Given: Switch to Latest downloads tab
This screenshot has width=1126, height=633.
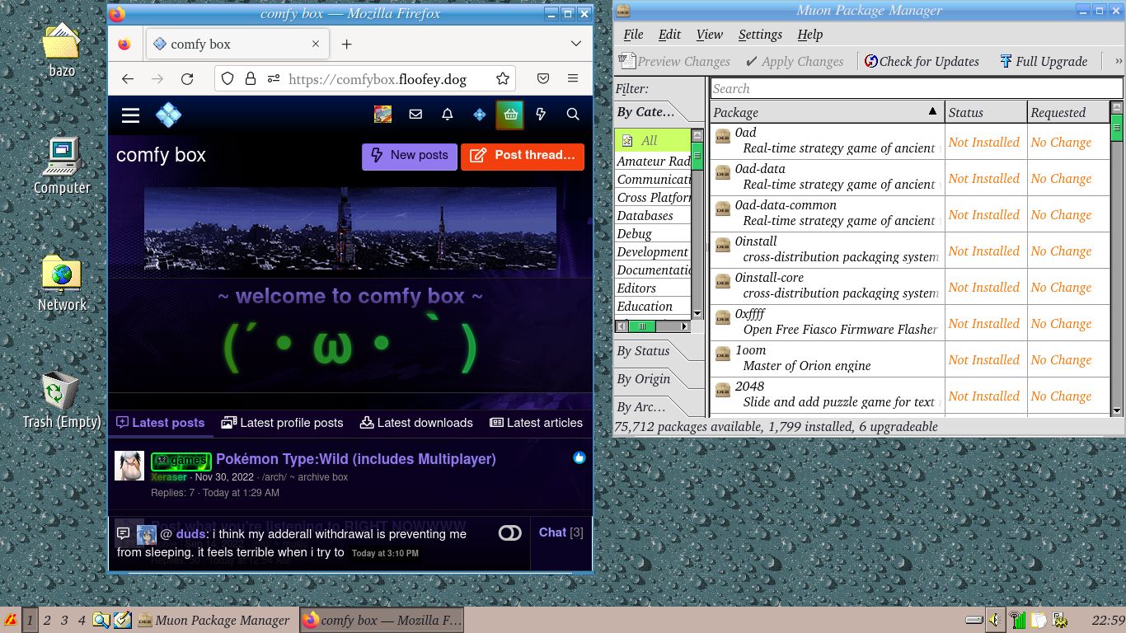Looking at the screenshot, I should (416, 423).
